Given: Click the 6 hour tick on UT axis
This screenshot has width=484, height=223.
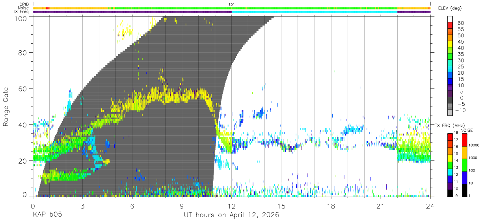Looking at the screenshot, I should click(132, 206).
